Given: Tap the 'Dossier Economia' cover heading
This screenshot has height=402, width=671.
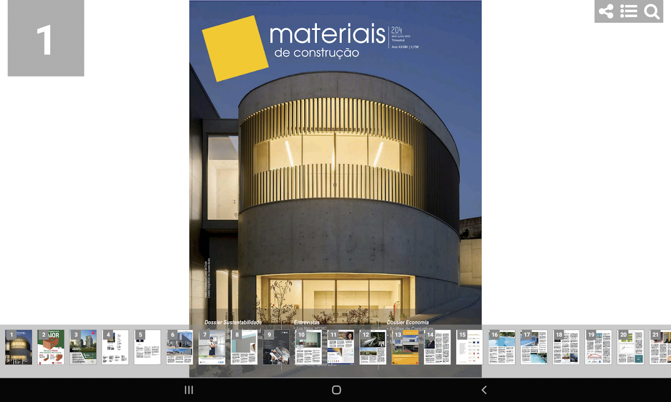Looking at the screenshot, I should 408,322.
